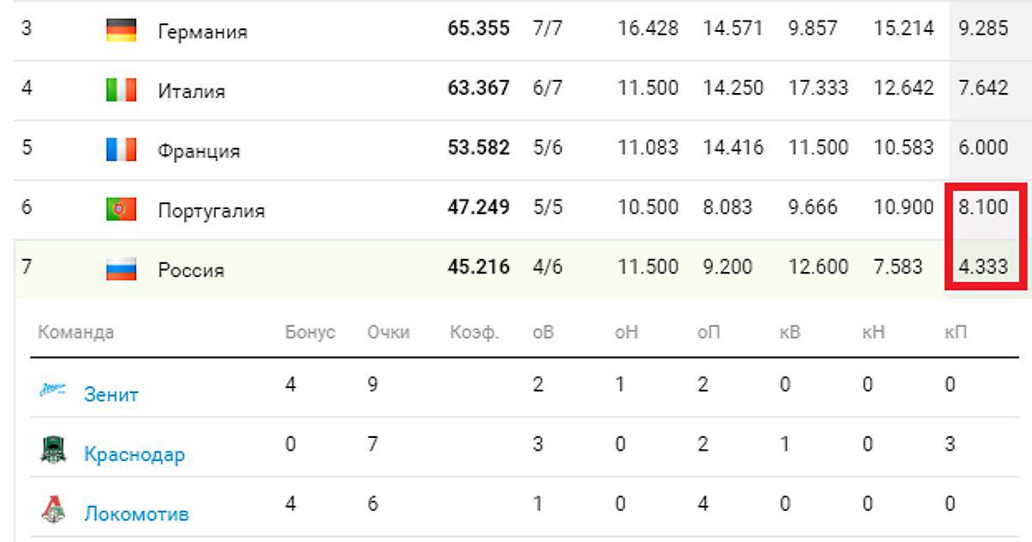Expand the Италия country row
The height and width of the screenshot is (542, 1032).
click(191, 91)
